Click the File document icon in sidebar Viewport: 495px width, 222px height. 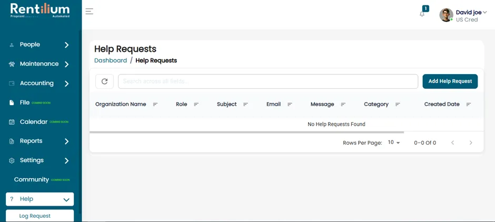(12, 103)
